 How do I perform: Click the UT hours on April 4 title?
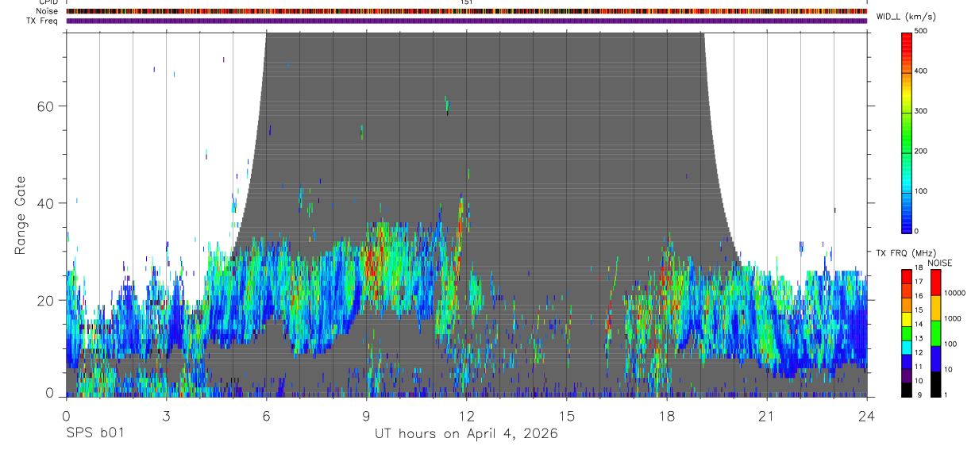[466, 434]
